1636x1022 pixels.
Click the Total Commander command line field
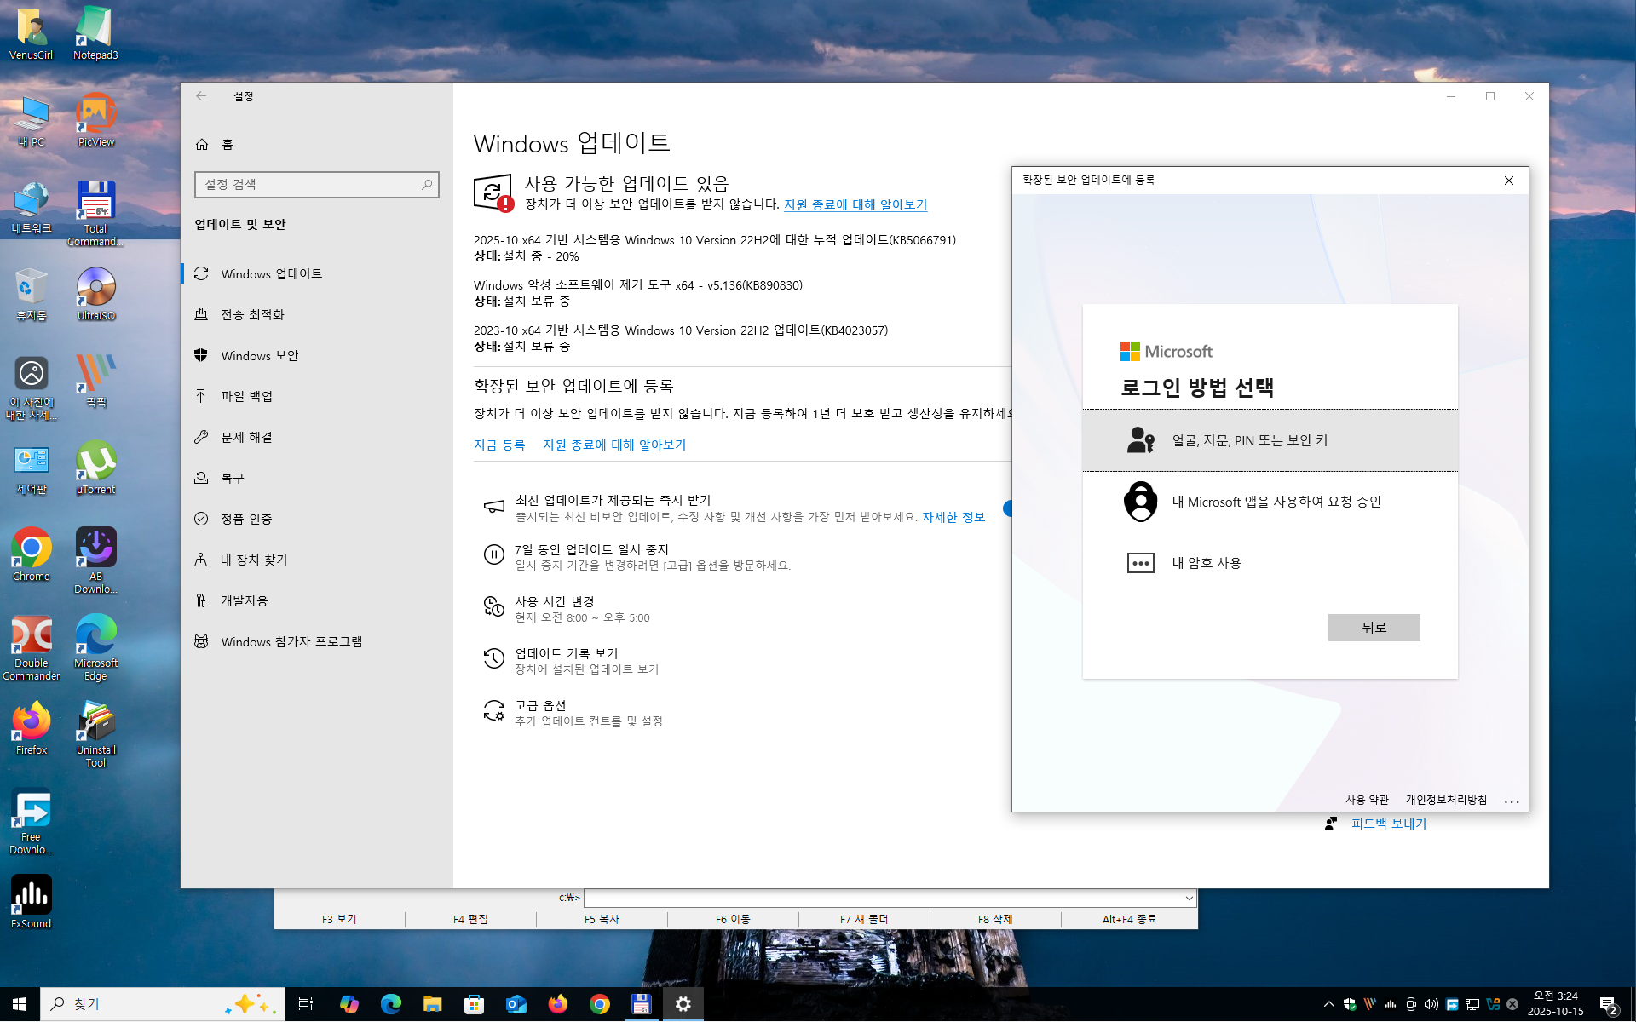click(x=890, y=898)
